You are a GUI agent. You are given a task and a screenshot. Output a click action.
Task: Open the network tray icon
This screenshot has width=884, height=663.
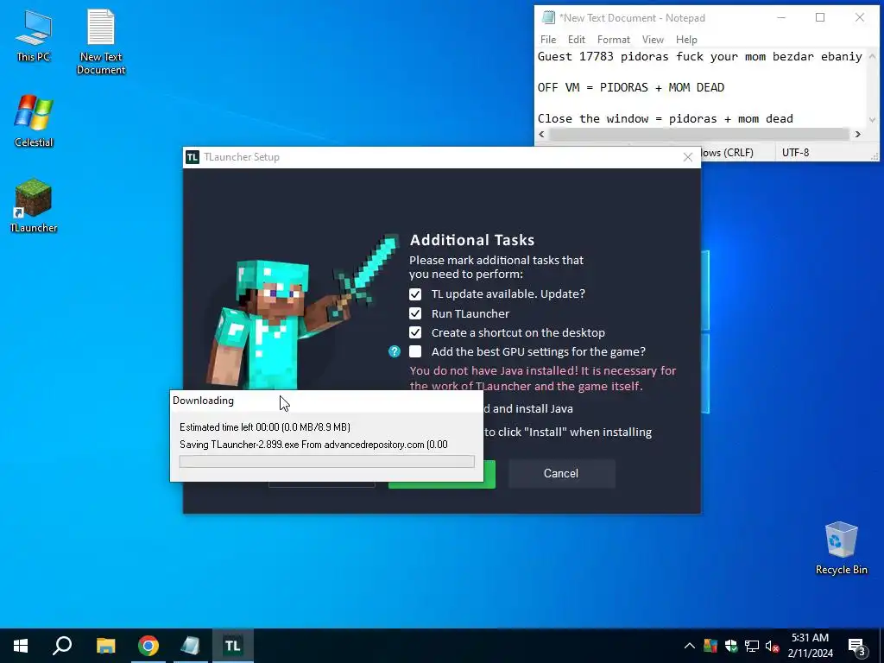(752, 646)
